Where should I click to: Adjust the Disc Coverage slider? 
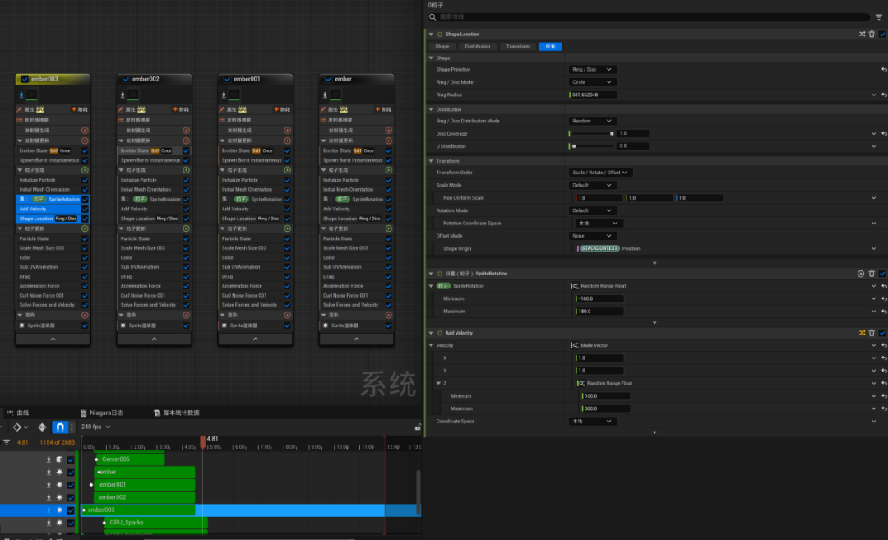tap(592, 134)
